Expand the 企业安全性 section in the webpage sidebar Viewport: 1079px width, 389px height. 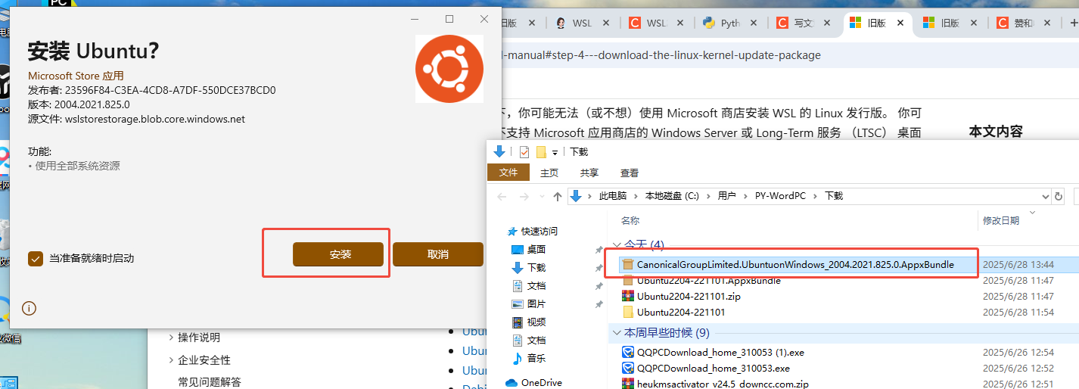pos(172,360)
